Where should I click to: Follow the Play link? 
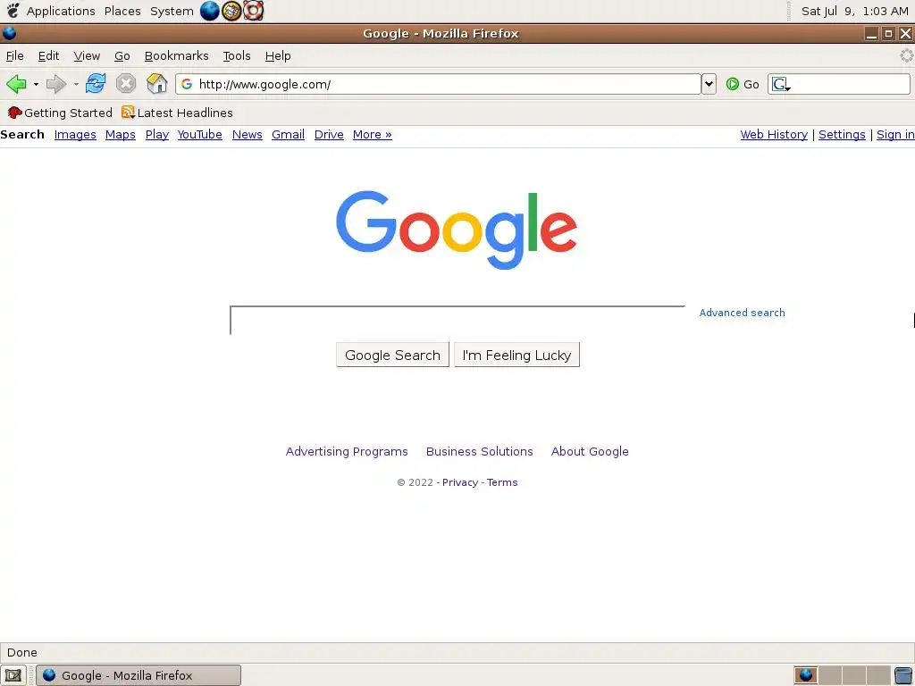point(157,135)
